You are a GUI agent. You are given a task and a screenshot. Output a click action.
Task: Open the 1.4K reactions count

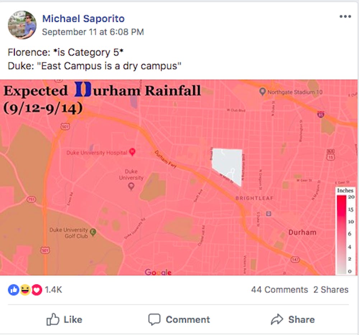tap(53, 290)
